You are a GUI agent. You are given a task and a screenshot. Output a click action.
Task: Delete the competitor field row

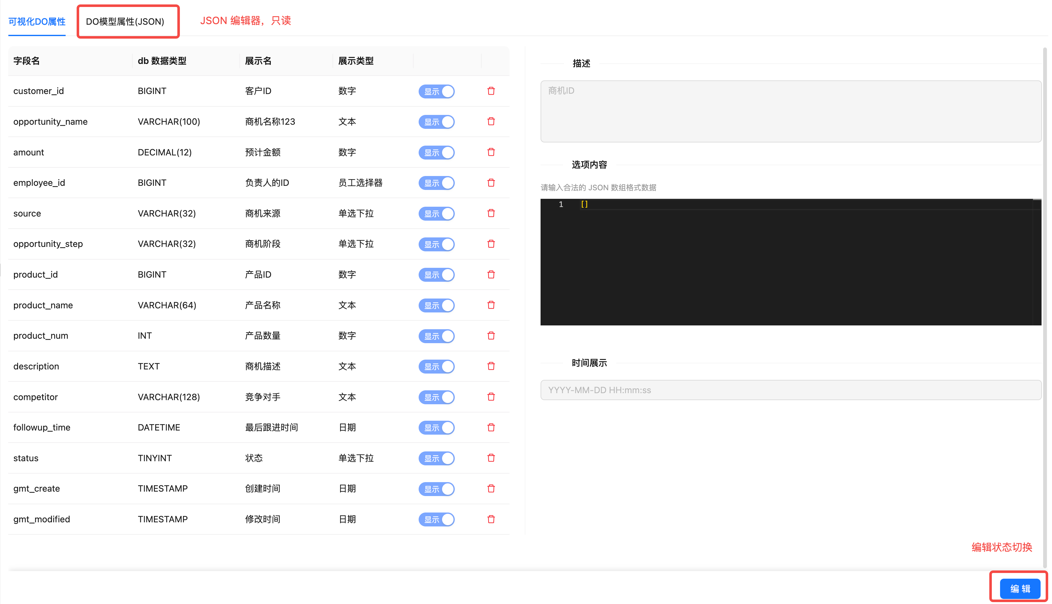pos(491,397)
